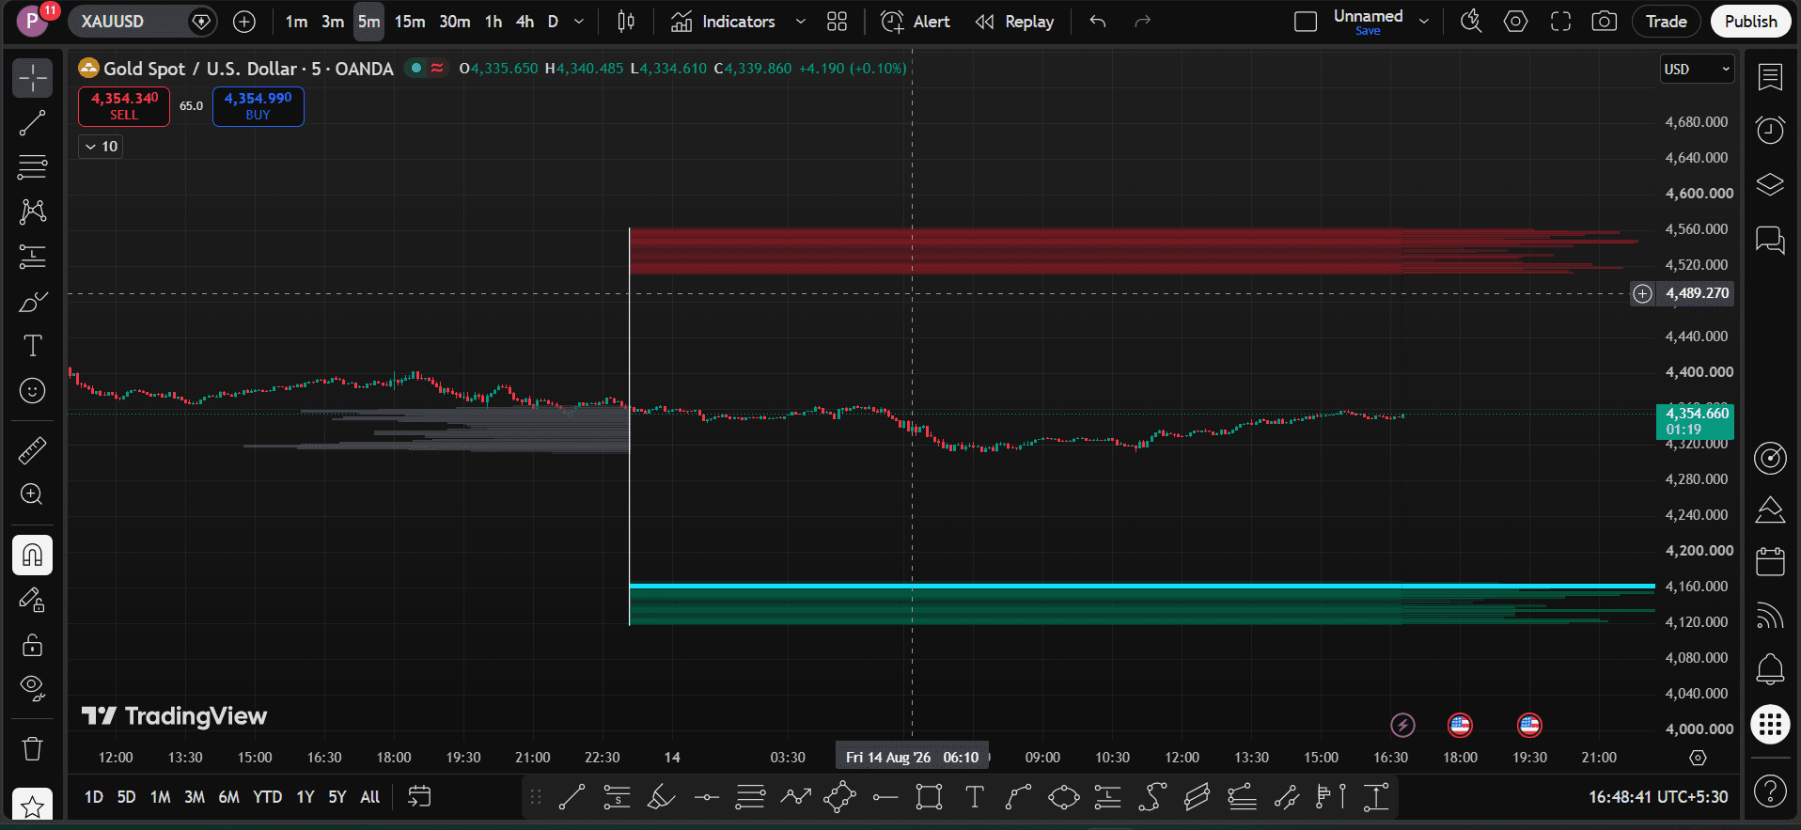Open the XAUUSD symbol search field
Viewport: 1801px width, 830px height.
[142, 22]
